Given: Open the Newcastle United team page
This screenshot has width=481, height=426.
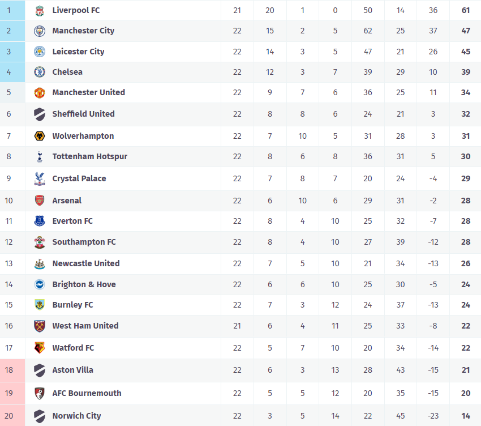Looking at the screenshot, I should tap(86, 263).
